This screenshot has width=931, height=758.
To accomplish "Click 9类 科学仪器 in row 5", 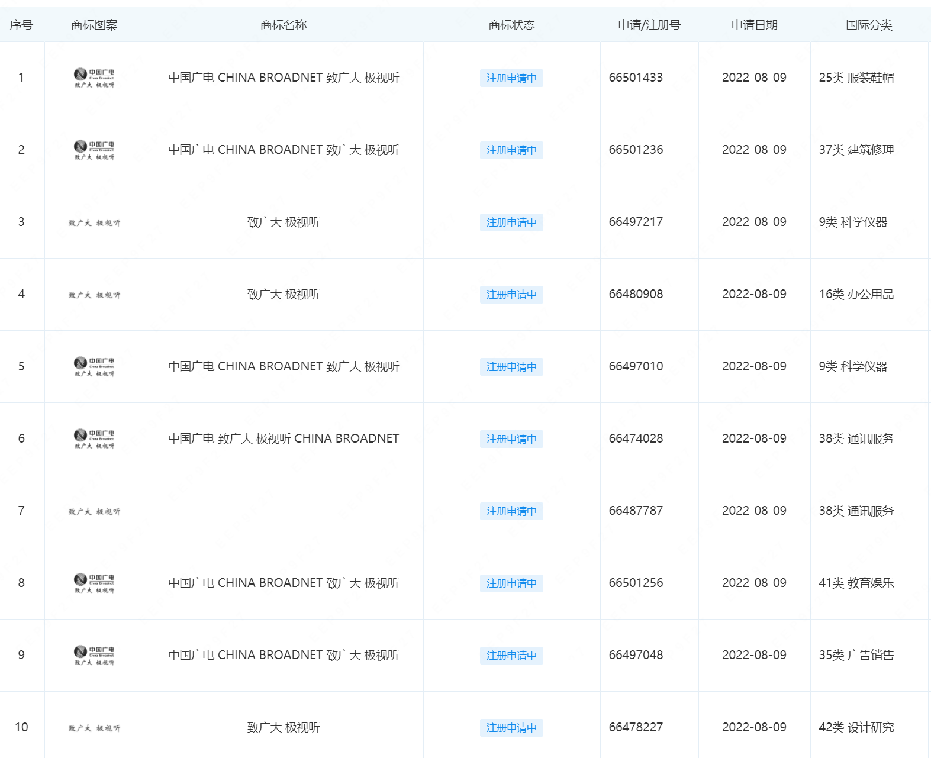I will tap(853, 366).
